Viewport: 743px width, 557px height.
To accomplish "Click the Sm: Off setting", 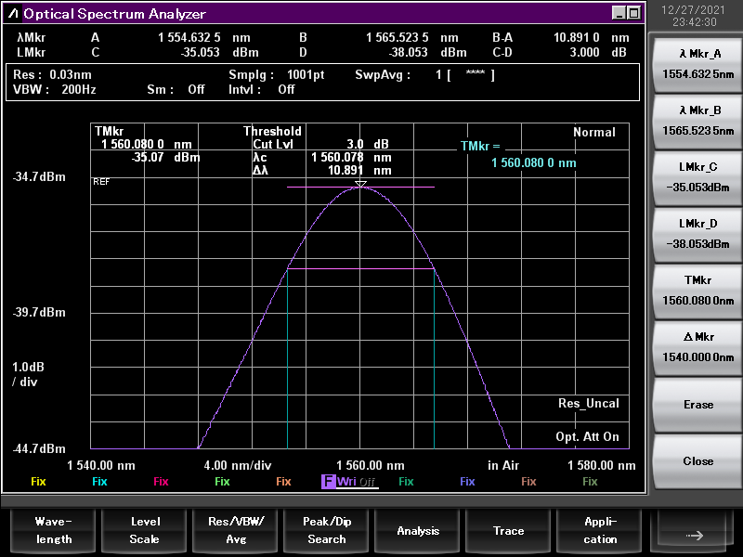I will (176, 89).
